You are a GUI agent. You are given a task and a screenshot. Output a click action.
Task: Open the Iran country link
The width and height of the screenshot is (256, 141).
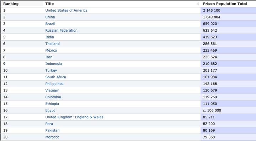pos(49,57)
